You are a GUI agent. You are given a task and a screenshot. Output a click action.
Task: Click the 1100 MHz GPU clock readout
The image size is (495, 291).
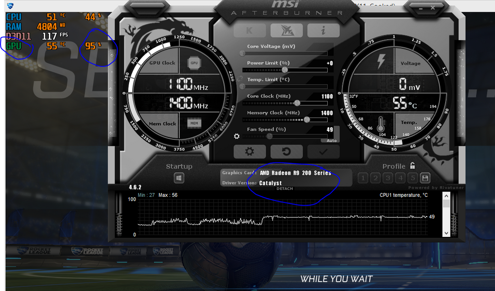pos(188,84)
